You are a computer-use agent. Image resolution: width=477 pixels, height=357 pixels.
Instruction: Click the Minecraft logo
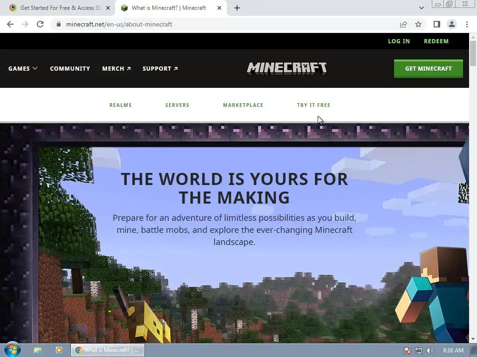point(287,69)
